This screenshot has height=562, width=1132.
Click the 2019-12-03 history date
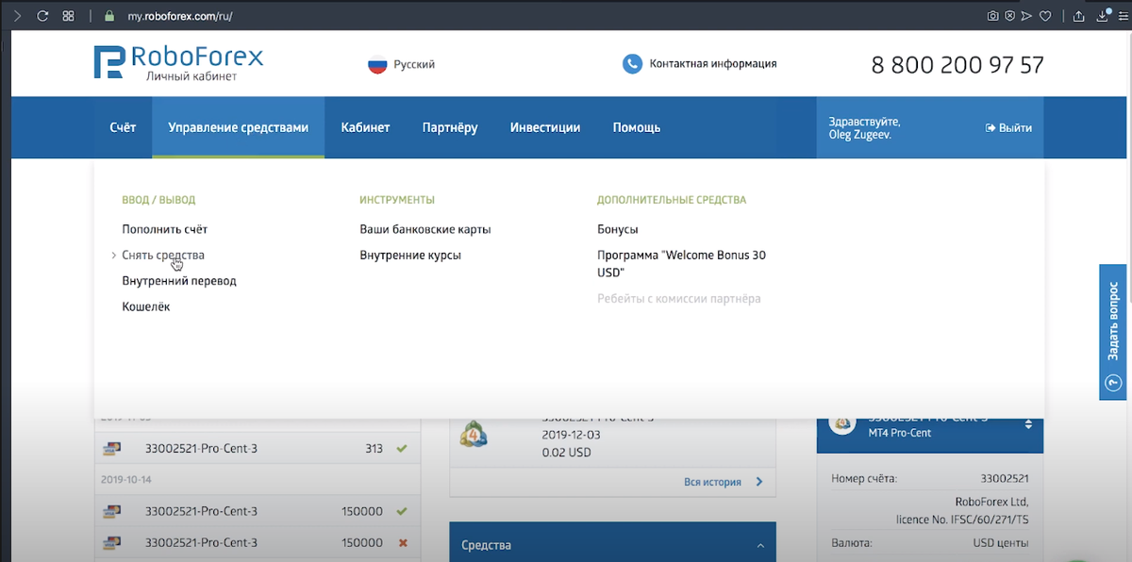click(x=571, y=435)
